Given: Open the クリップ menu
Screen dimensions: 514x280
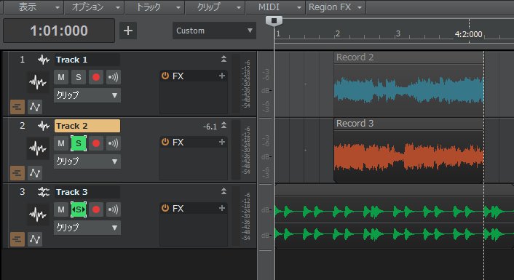Looking at the screenshot, I should (x=215, y=7).
